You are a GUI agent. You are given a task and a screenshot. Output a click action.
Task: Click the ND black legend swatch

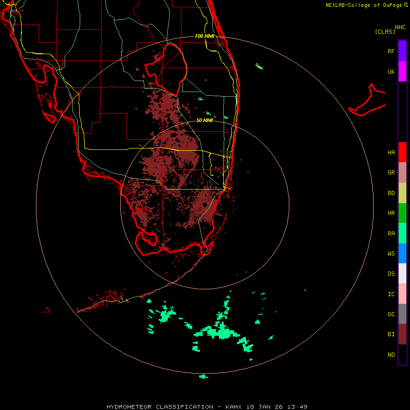402,354
